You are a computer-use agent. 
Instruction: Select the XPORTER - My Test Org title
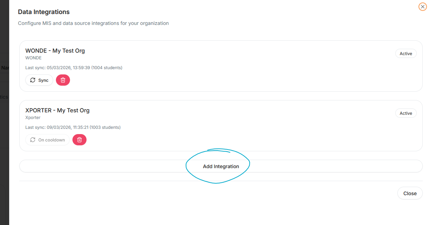click(57, 110)
